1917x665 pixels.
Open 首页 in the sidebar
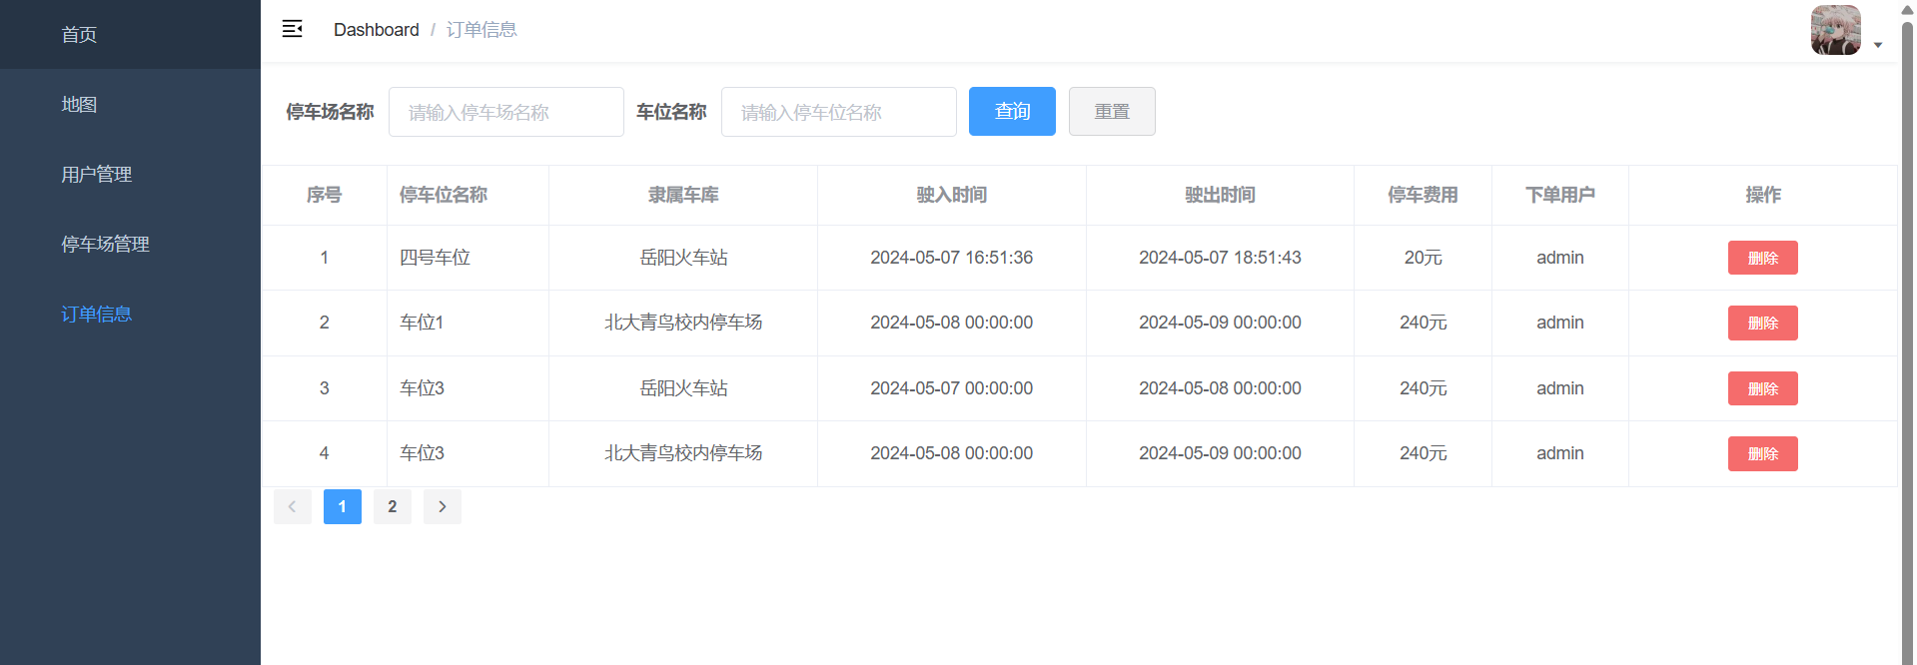click(130, 35)
